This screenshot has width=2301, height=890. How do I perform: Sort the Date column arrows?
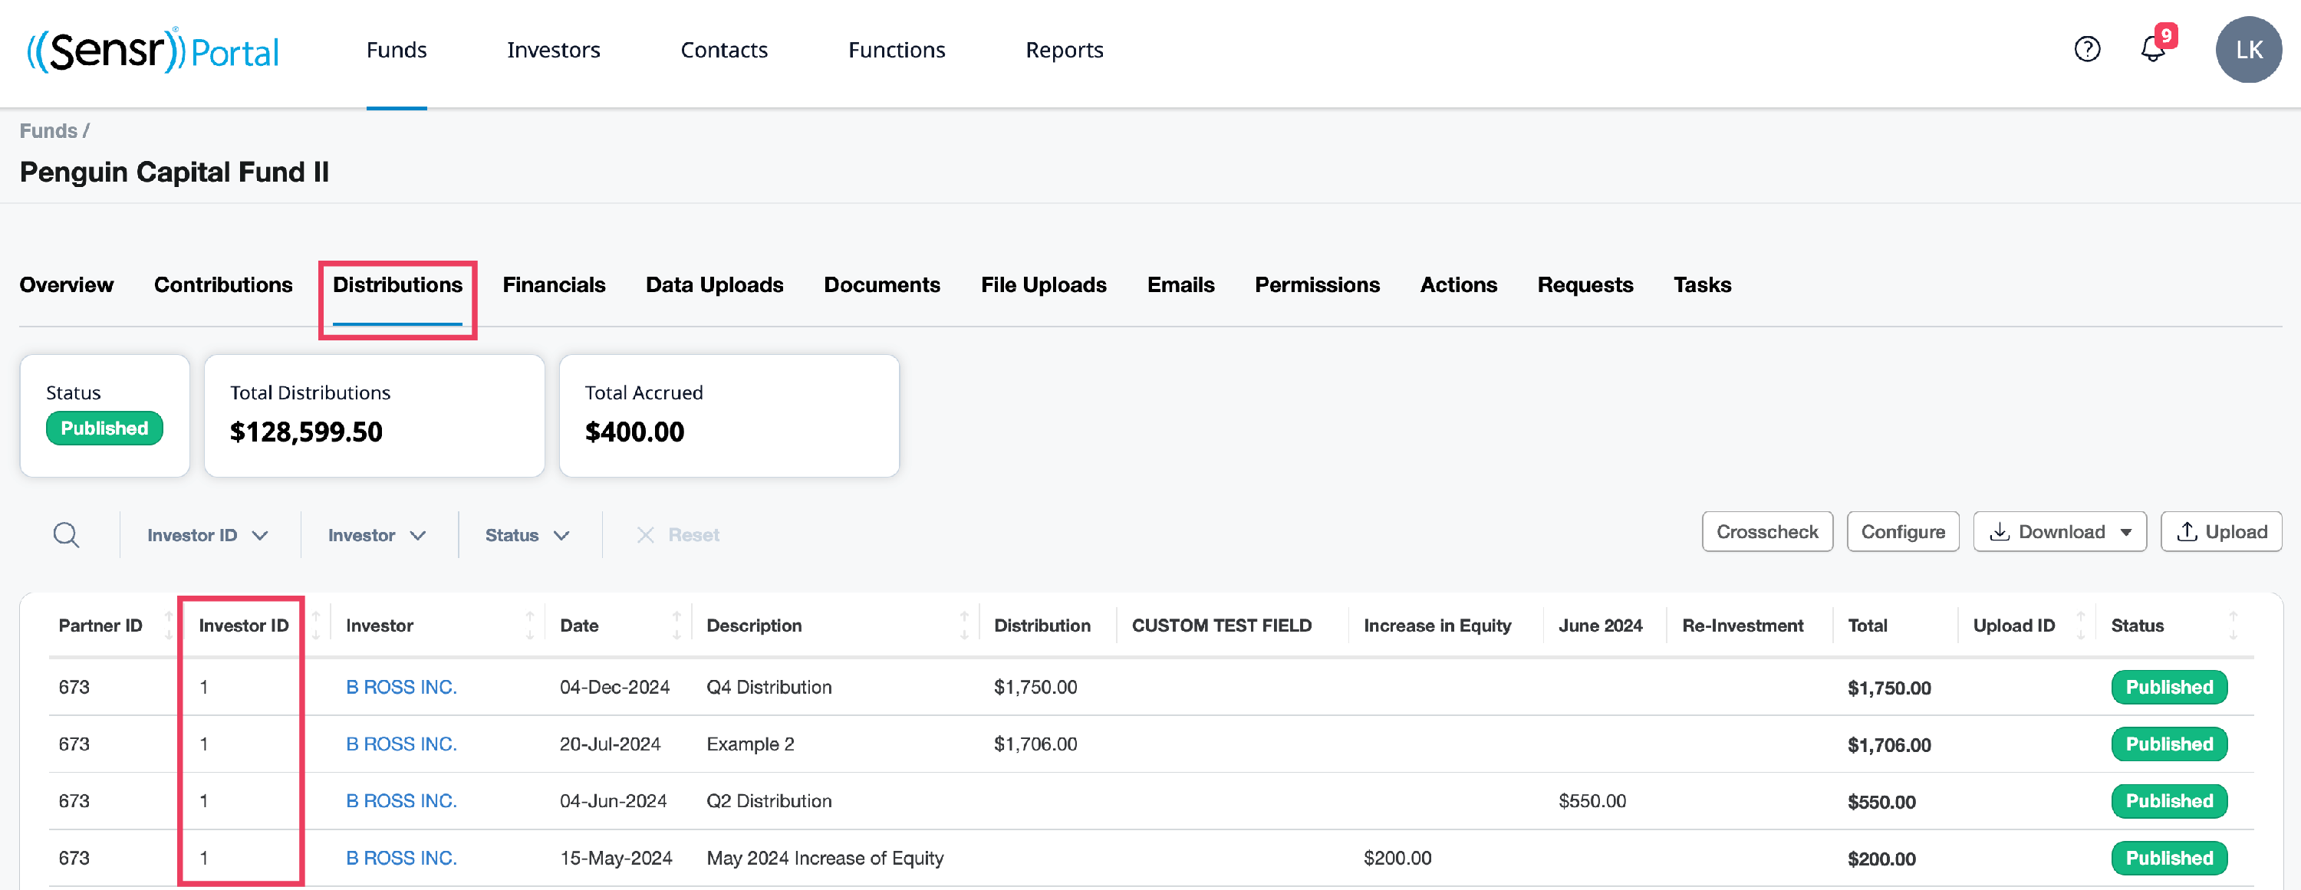[676, 625]
